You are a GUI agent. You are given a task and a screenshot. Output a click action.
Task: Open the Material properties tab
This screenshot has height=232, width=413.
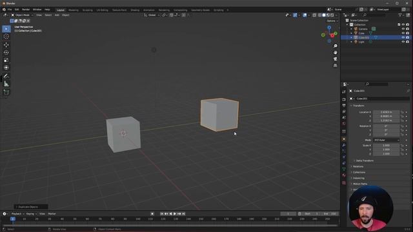[344, 175]
